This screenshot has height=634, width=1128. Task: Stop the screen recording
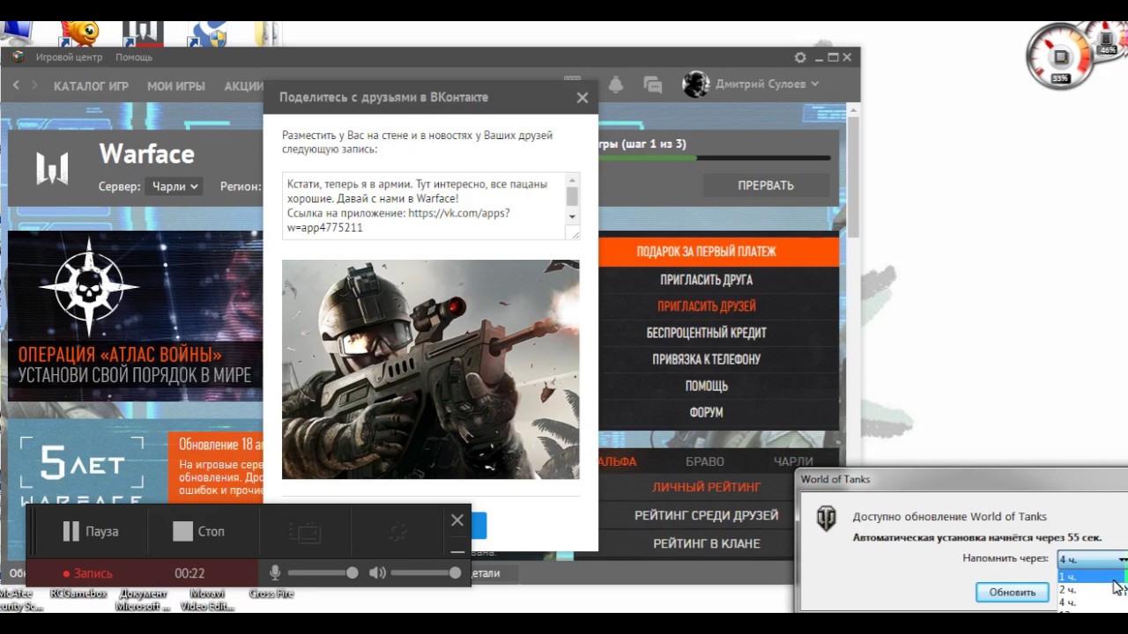point(198,532)
